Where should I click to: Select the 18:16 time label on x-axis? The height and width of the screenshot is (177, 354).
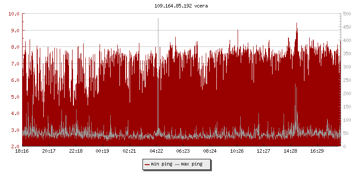22,151
